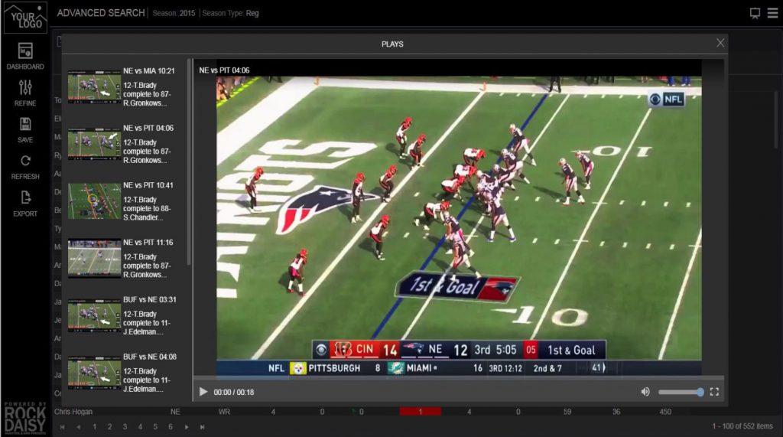783x437 pixels.
Task: Jump to the first results page
Action: 63,426
